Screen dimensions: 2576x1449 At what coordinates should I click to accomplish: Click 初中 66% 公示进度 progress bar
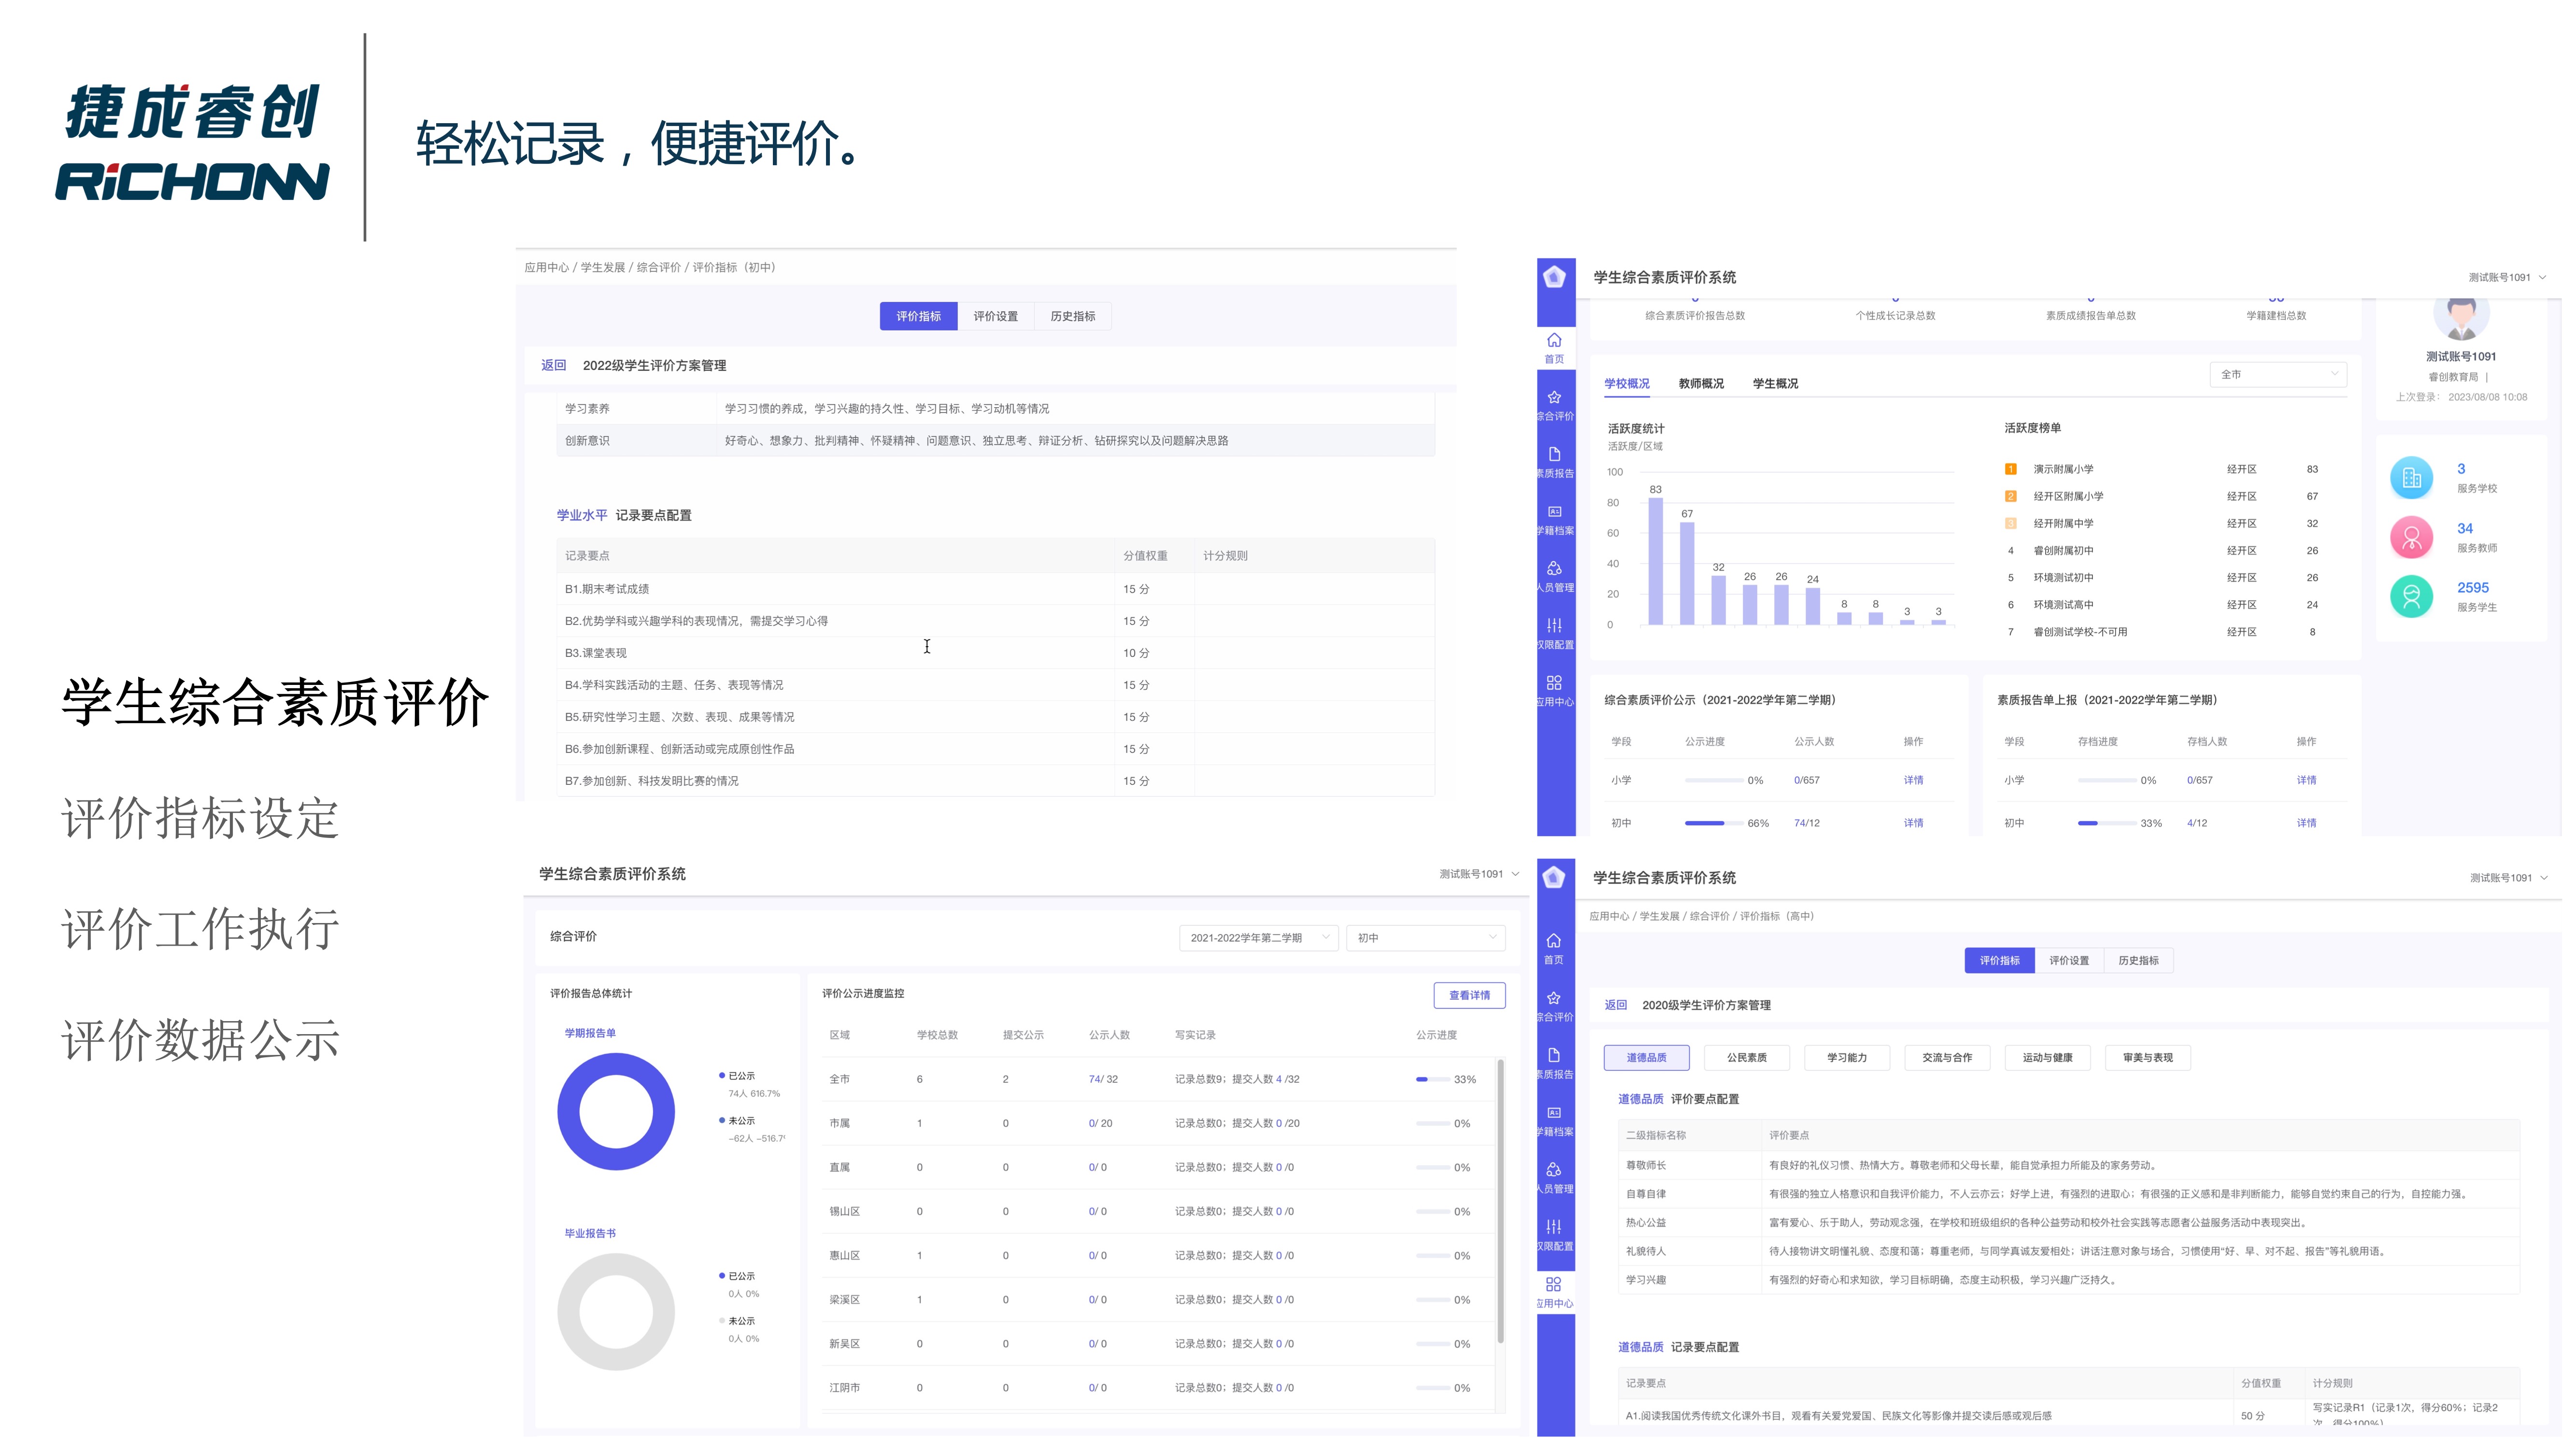tap(1714, 824)
